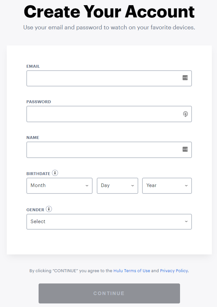Click the Day dropdown chevron arrow

(x=133, y=186)
